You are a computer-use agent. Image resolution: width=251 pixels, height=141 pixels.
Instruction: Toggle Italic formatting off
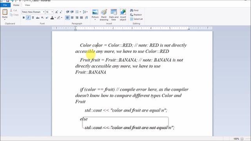point(28,18)
